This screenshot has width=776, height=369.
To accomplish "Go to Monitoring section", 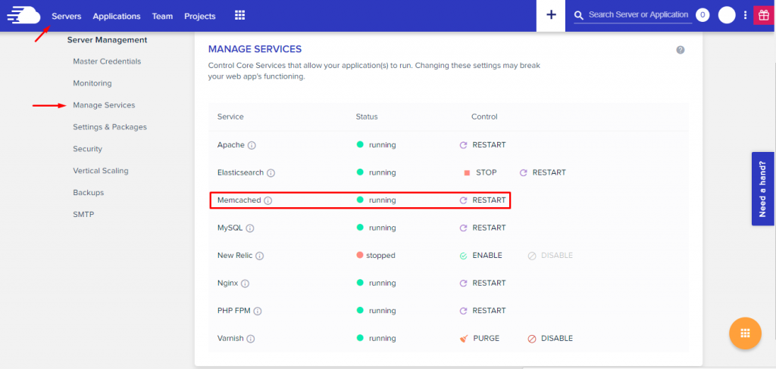I will [x=92, y=83].
